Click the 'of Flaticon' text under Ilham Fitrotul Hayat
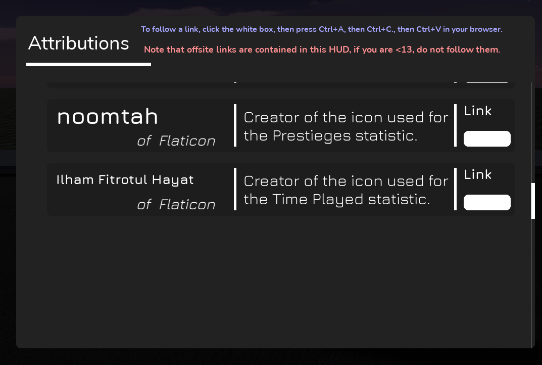Screen dimensions: 542x365 tap(177, 204)
